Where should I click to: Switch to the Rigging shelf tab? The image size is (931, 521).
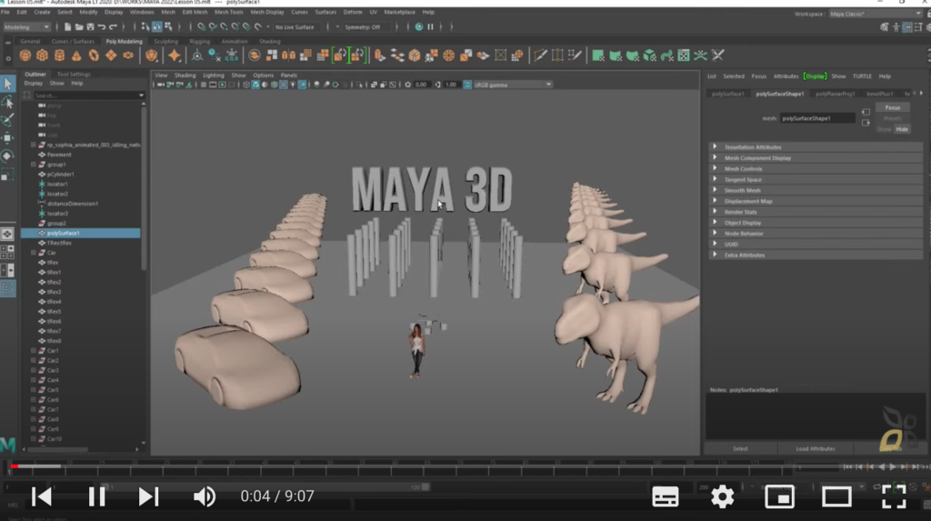199,42
